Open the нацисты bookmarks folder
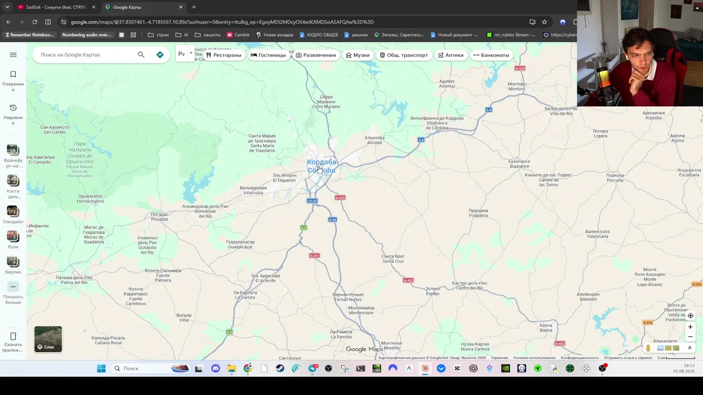Image resolution: width=703 pixels, height=395 pixels. click(208, 35)
